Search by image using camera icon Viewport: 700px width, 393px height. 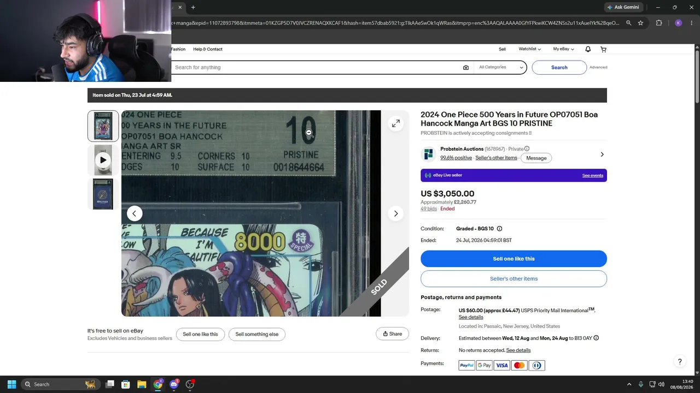point(466,68)
